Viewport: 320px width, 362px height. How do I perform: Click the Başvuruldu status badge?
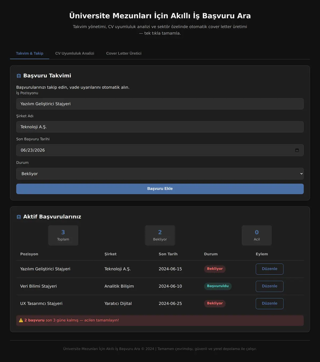(218, 286)
